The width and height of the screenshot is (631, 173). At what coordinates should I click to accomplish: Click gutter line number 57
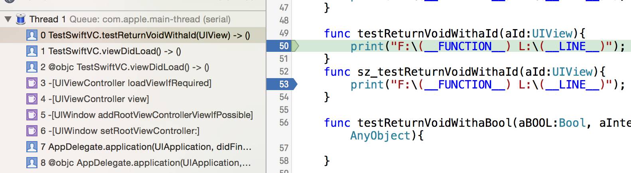pyautogui.click(x=284, y=148)
